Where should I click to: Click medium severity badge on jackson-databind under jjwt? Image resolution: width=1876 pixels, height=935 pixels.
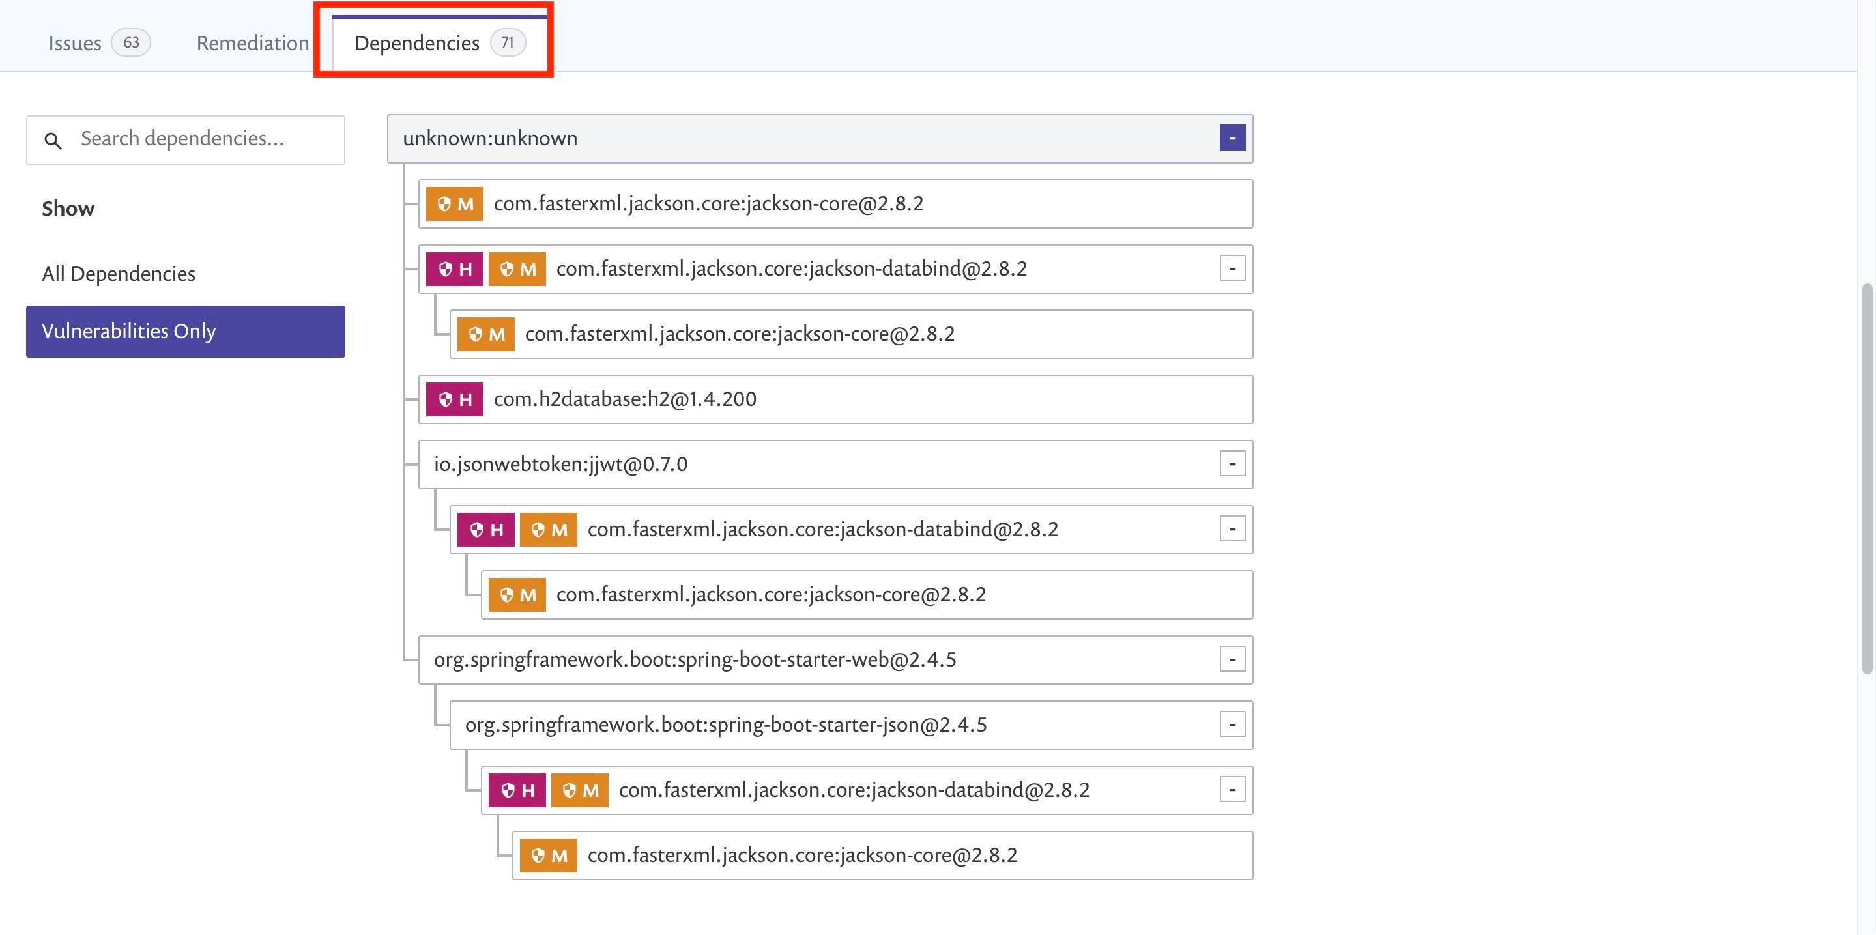[549, 530]
